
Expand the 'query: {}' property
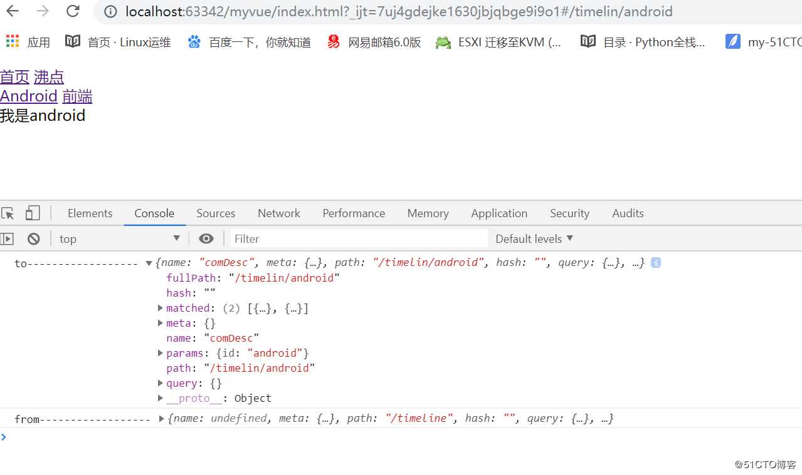(161, 383)
